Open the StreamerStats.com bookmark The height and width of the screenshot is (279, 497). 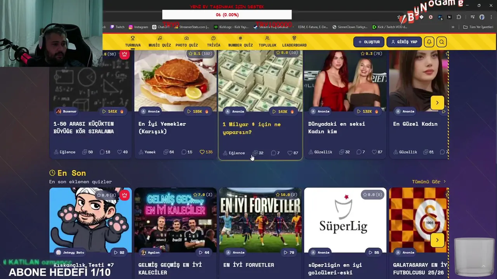pyautogui.click(x=191, y=27)
